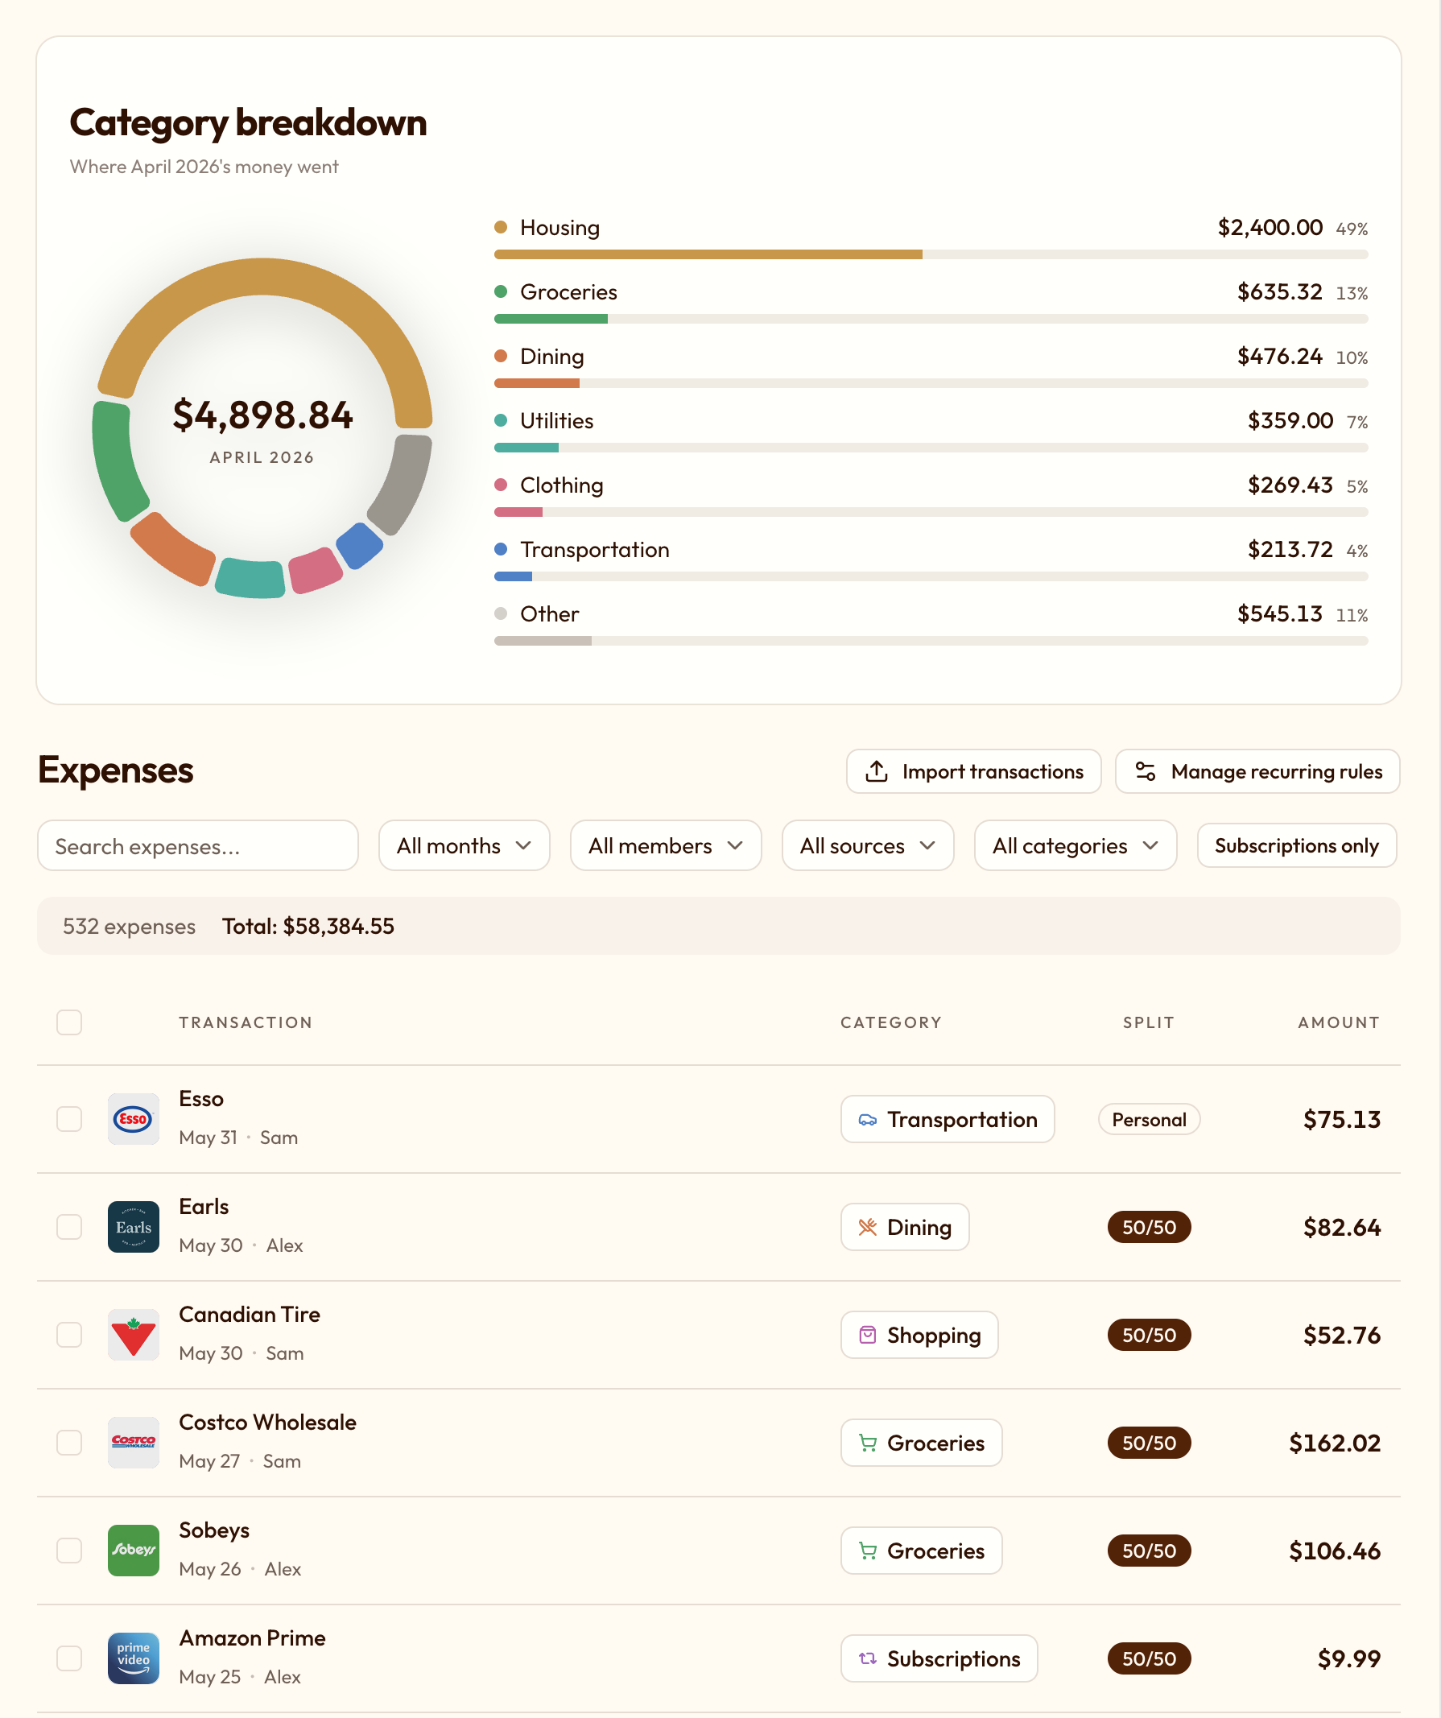Check the Canadian Tire expense row
Screen dimensions: 1441x1718
coord(69,1335)
